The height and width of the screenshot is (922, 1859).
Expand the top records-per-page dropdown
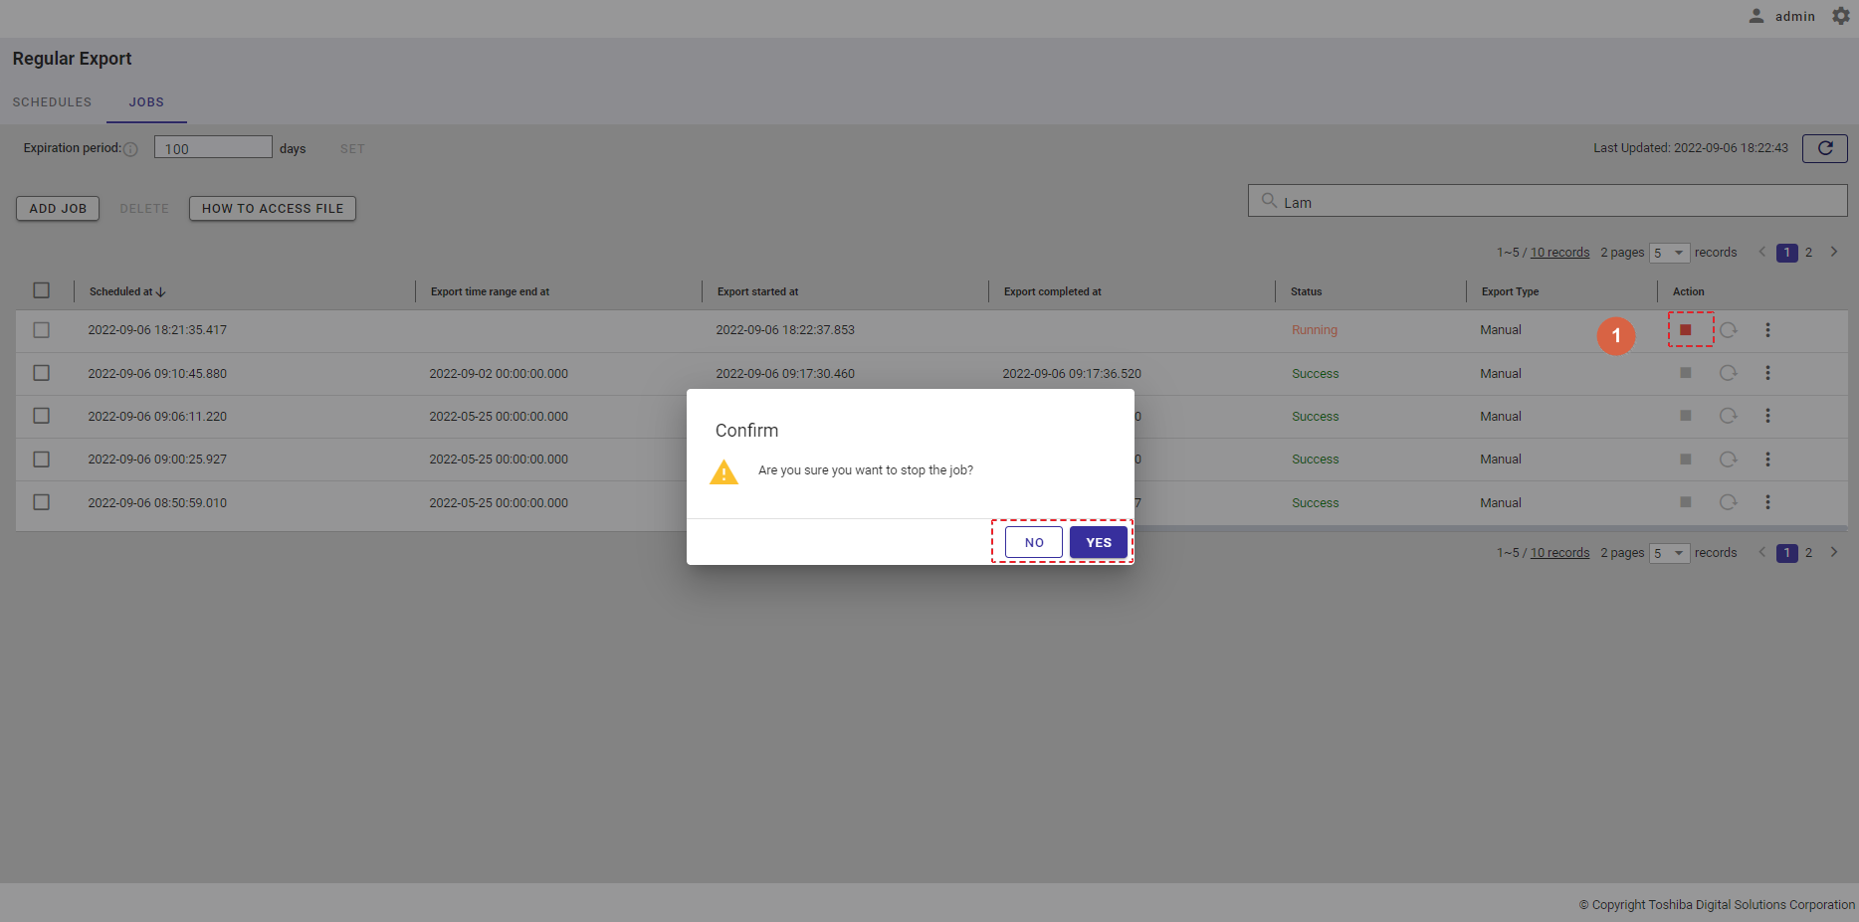pos(1669,253)
